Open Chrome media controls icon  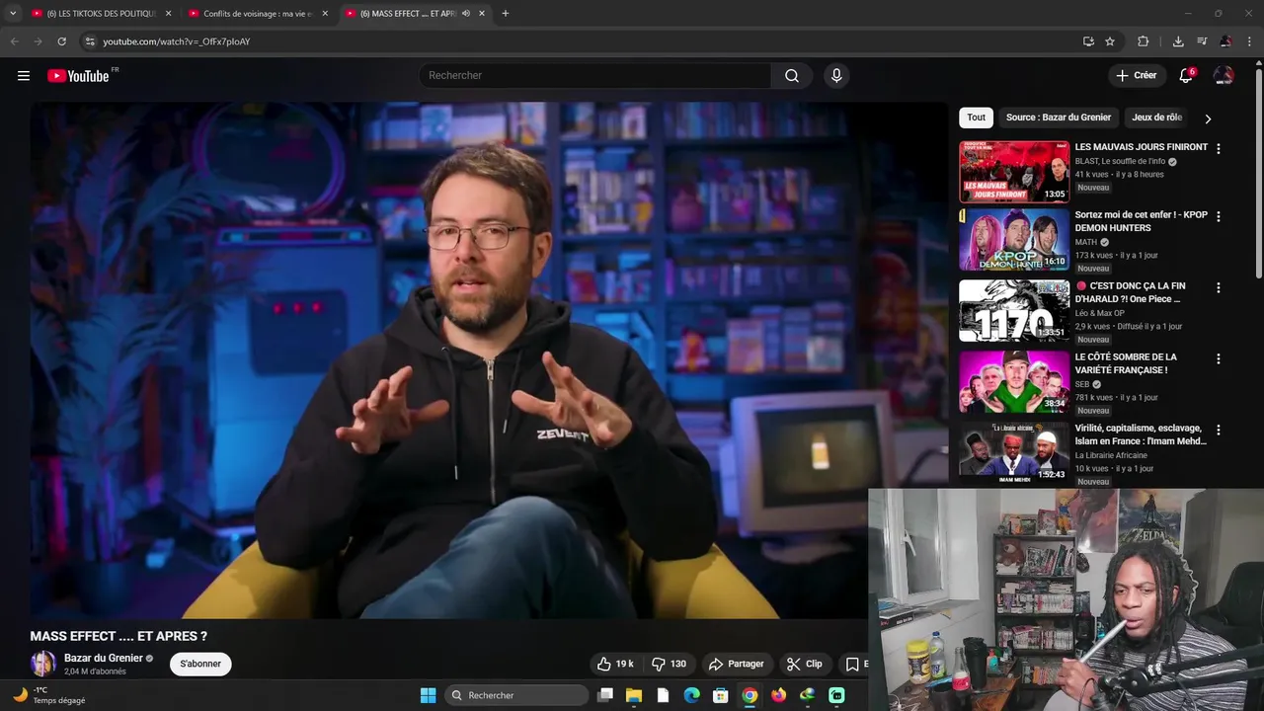coord(1202,41)
